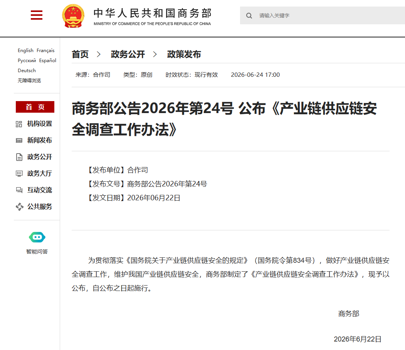
Task: Click the 来源：合作司 text
Action: point(93,75)
